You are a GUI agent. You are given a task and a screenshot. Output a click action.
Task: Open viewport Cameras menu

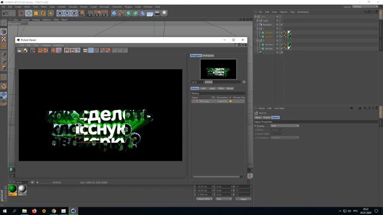(25, 20)
